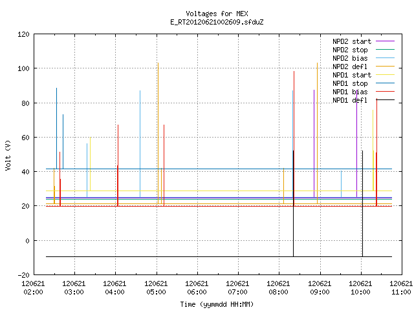
Task: Click y-axis tick value 80
Action: [25, 103]
